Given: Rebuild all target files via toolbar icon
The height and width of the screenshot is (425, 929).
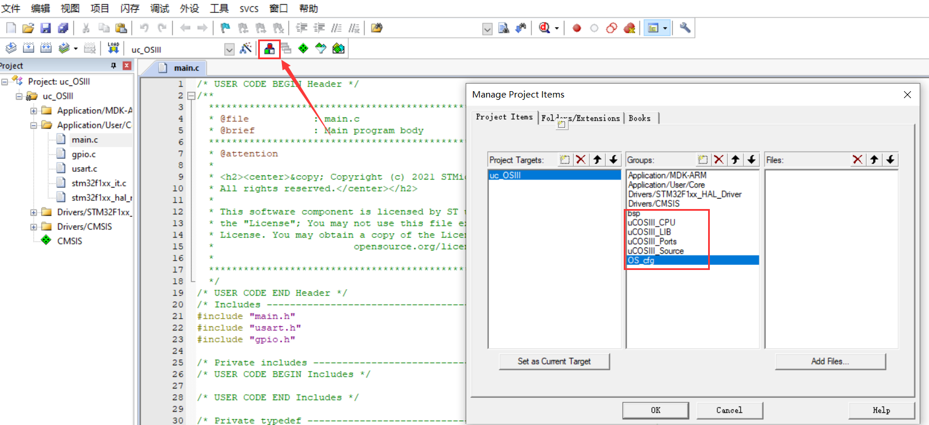Looking at the screenshot, I should coord(46,48).
